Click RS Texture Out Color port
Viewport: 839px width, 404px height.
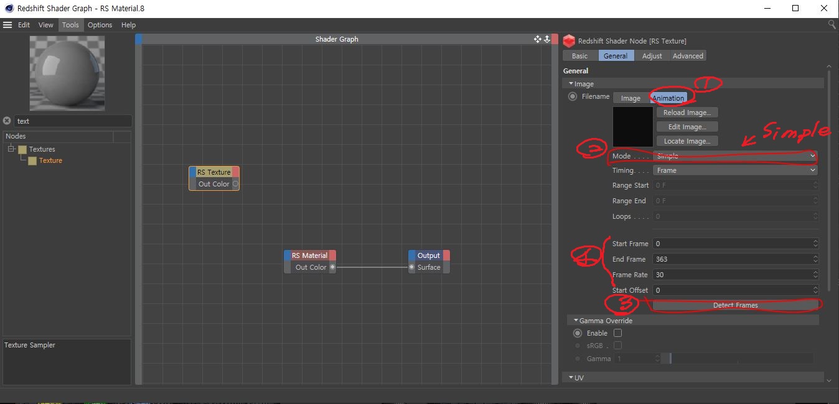coord(235,184)
